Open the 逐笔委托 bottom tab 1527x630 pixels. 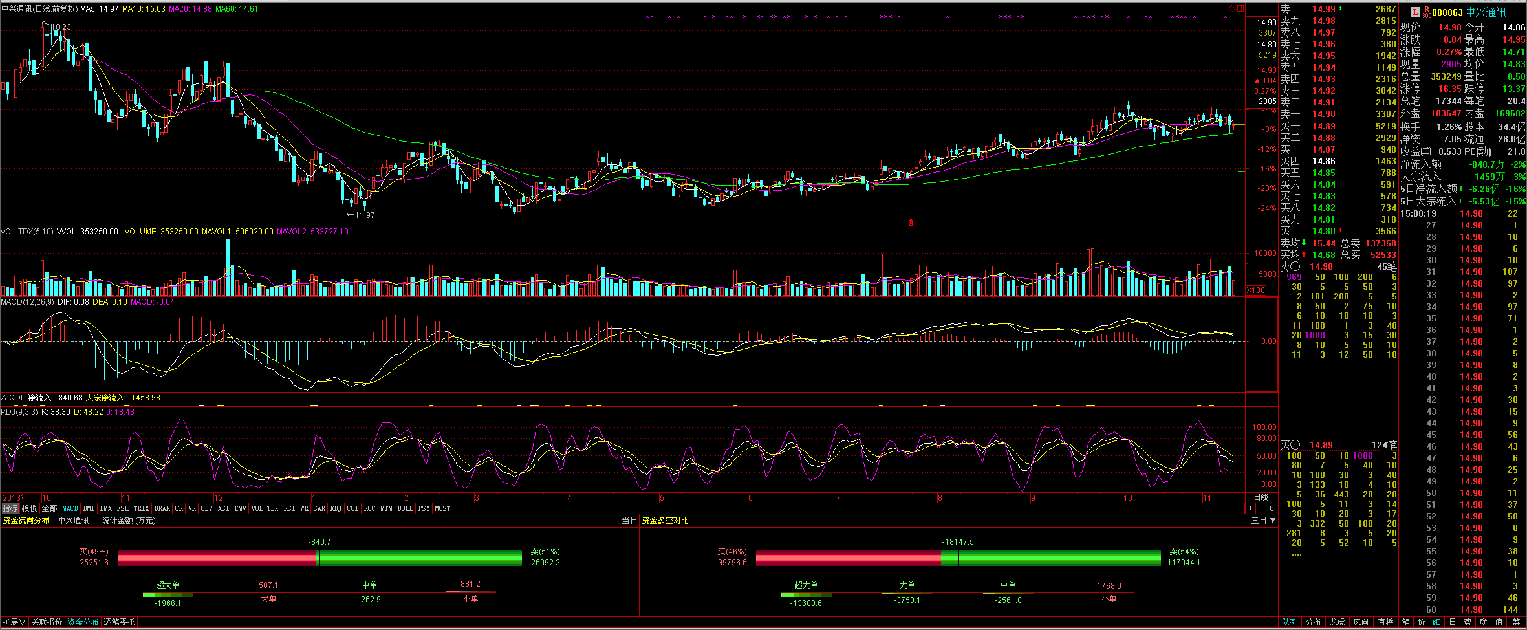click(119, 622)
